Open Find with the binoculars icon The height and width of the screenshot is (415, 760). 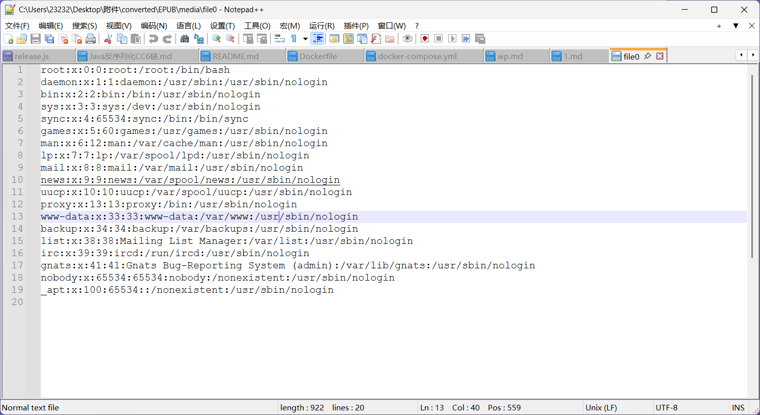click(185, 39)
